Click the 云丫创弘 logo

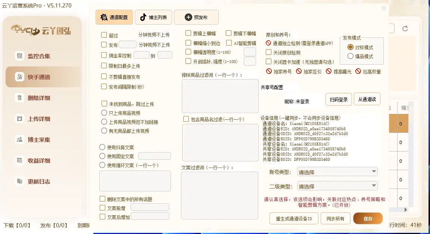41,30
